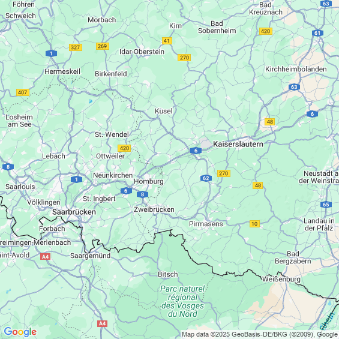Open Parc naturel régional des Vosges du Nord
Image resolution: width=339 pixels, height=339 pixels.
tap(182, 301)
